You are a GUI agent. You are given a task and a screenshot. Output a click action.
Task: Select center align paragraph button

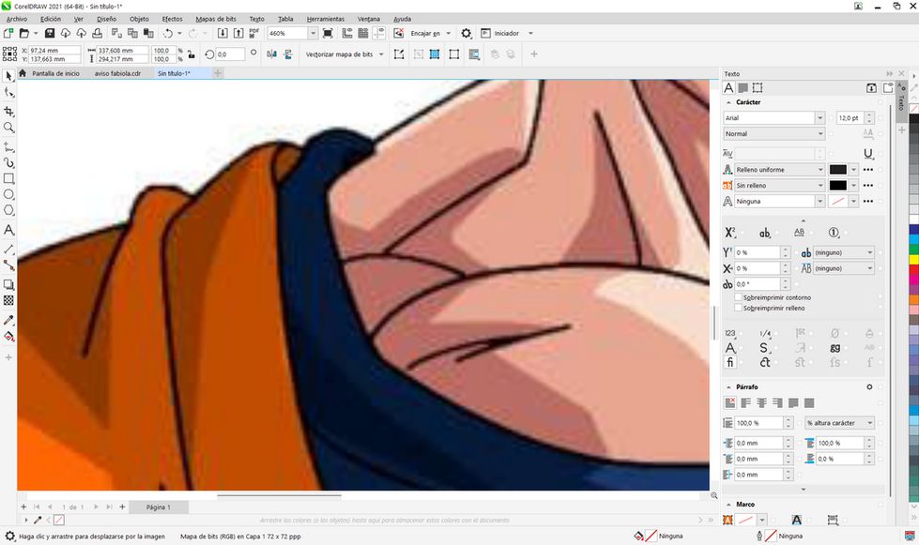click(x=762, y=402)
